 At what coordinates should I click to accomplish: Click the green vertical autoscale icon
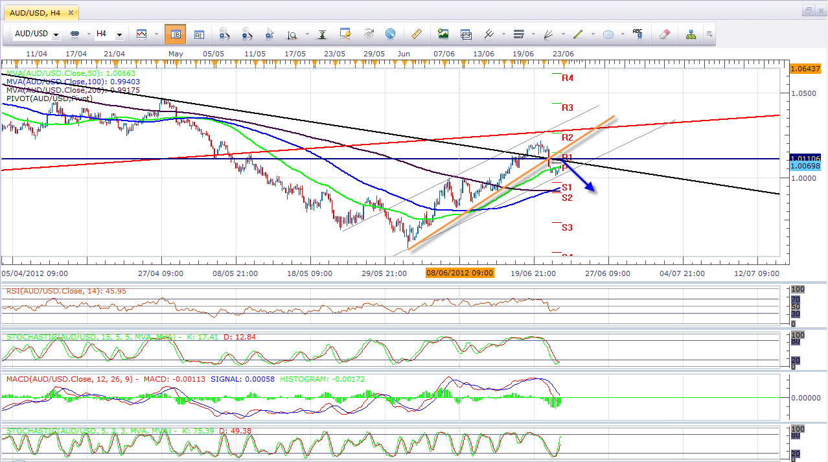pos(322,34)
